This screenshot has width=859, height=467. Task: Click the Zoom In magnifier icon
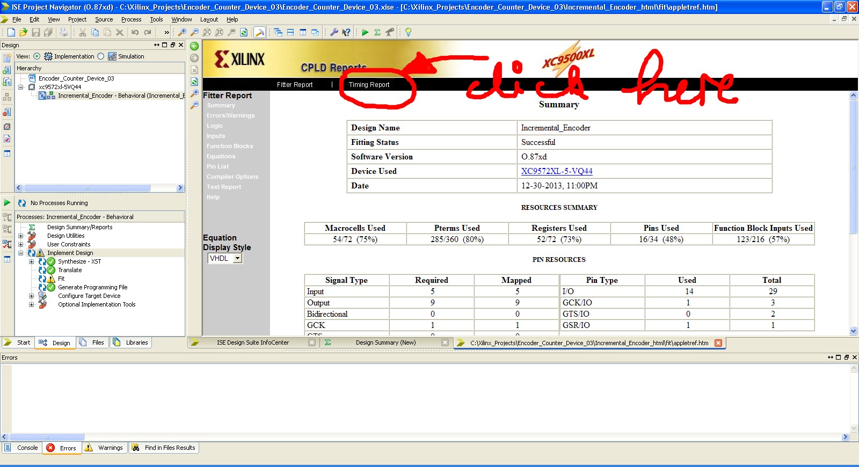182,32
